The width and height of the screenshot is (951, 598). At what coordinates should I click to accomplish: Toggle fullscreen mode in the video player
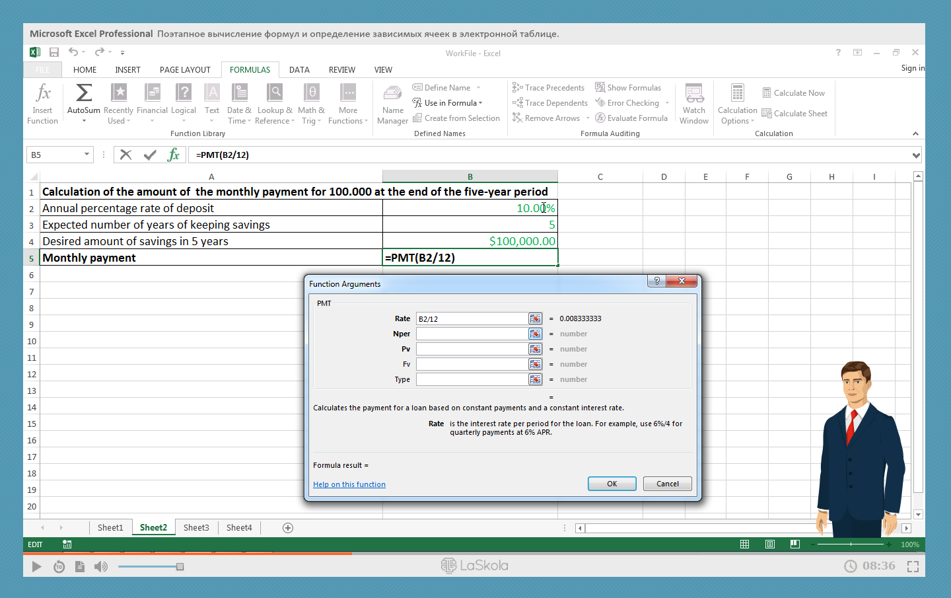tap(913, 566)
